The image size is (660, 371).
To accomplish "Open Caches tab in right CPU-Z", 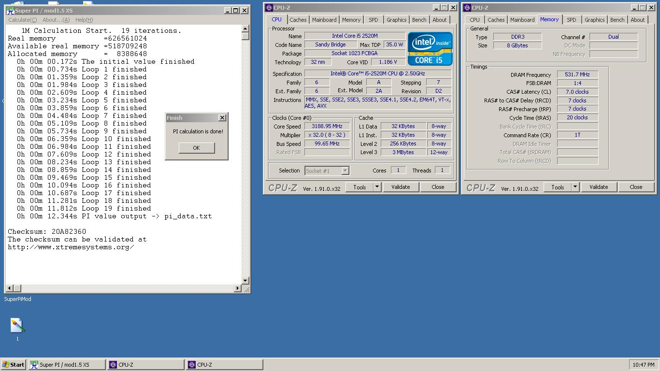I will 496,20.
